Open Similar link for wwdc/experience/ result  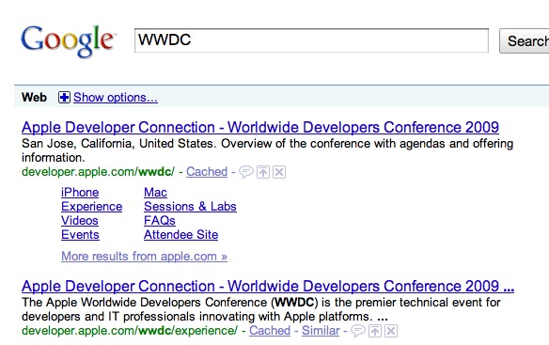click(321, 330)
